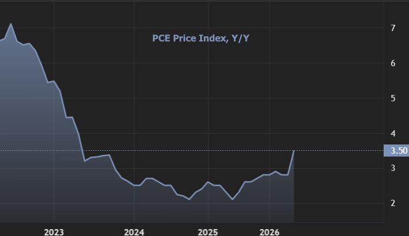Select the 2025 label on the time axis
This screenshot has height=236, width=409.
click(x=208, y=231)
